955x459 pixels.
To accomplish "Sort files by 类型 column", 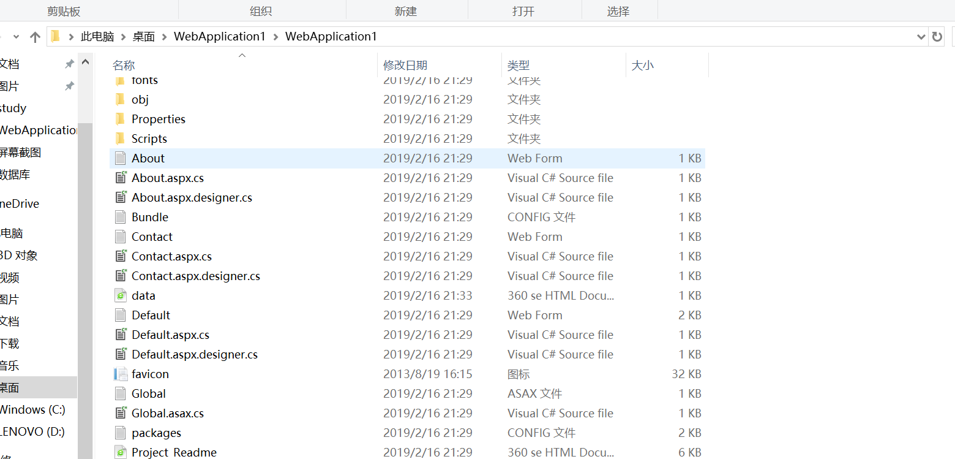I will point(519,65).
